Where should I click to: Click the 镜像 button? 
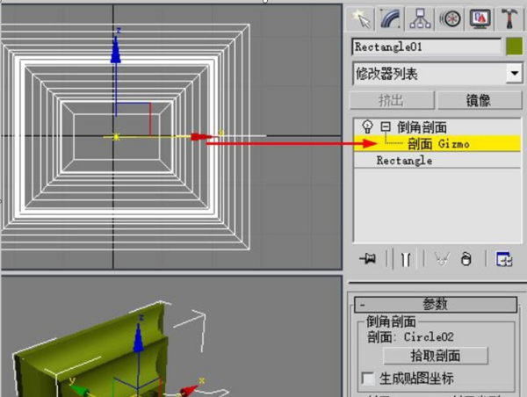[x=480, y=100]
